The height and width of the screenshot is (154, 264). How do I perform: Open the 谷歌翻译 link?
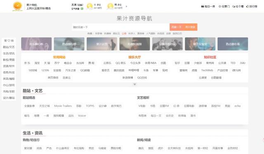(x=216, y=78)
